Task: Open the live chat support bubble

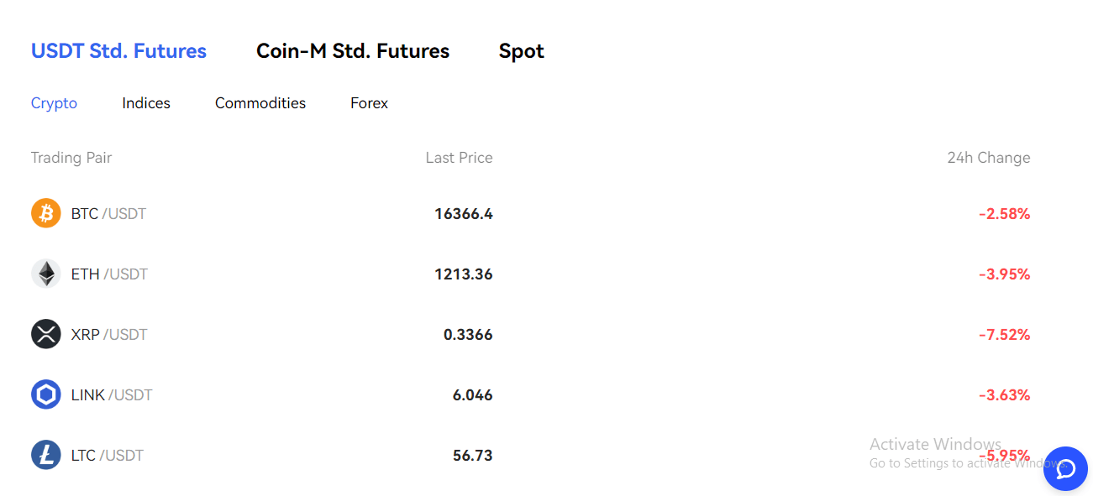Action: (1065, 468)
